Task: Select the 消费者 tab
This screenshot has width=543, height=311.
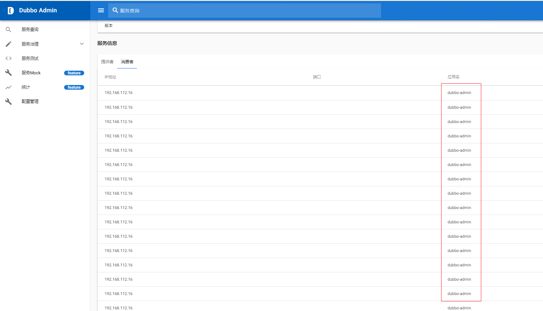Action: (x=127, y=62)
